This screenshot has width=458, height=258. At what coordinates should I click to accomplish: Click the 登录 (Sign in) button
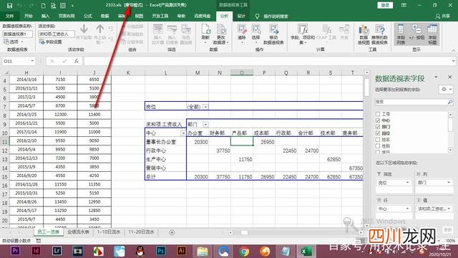click(385, 5)
